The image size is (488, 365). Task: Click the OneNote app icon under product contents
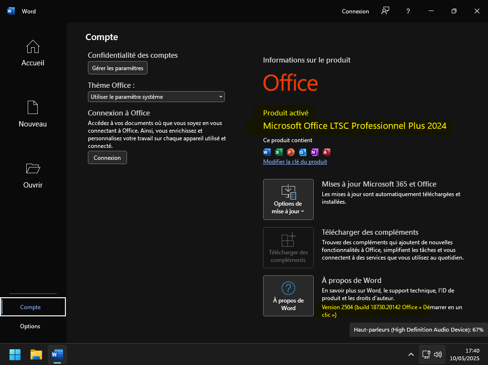(314, 152)
